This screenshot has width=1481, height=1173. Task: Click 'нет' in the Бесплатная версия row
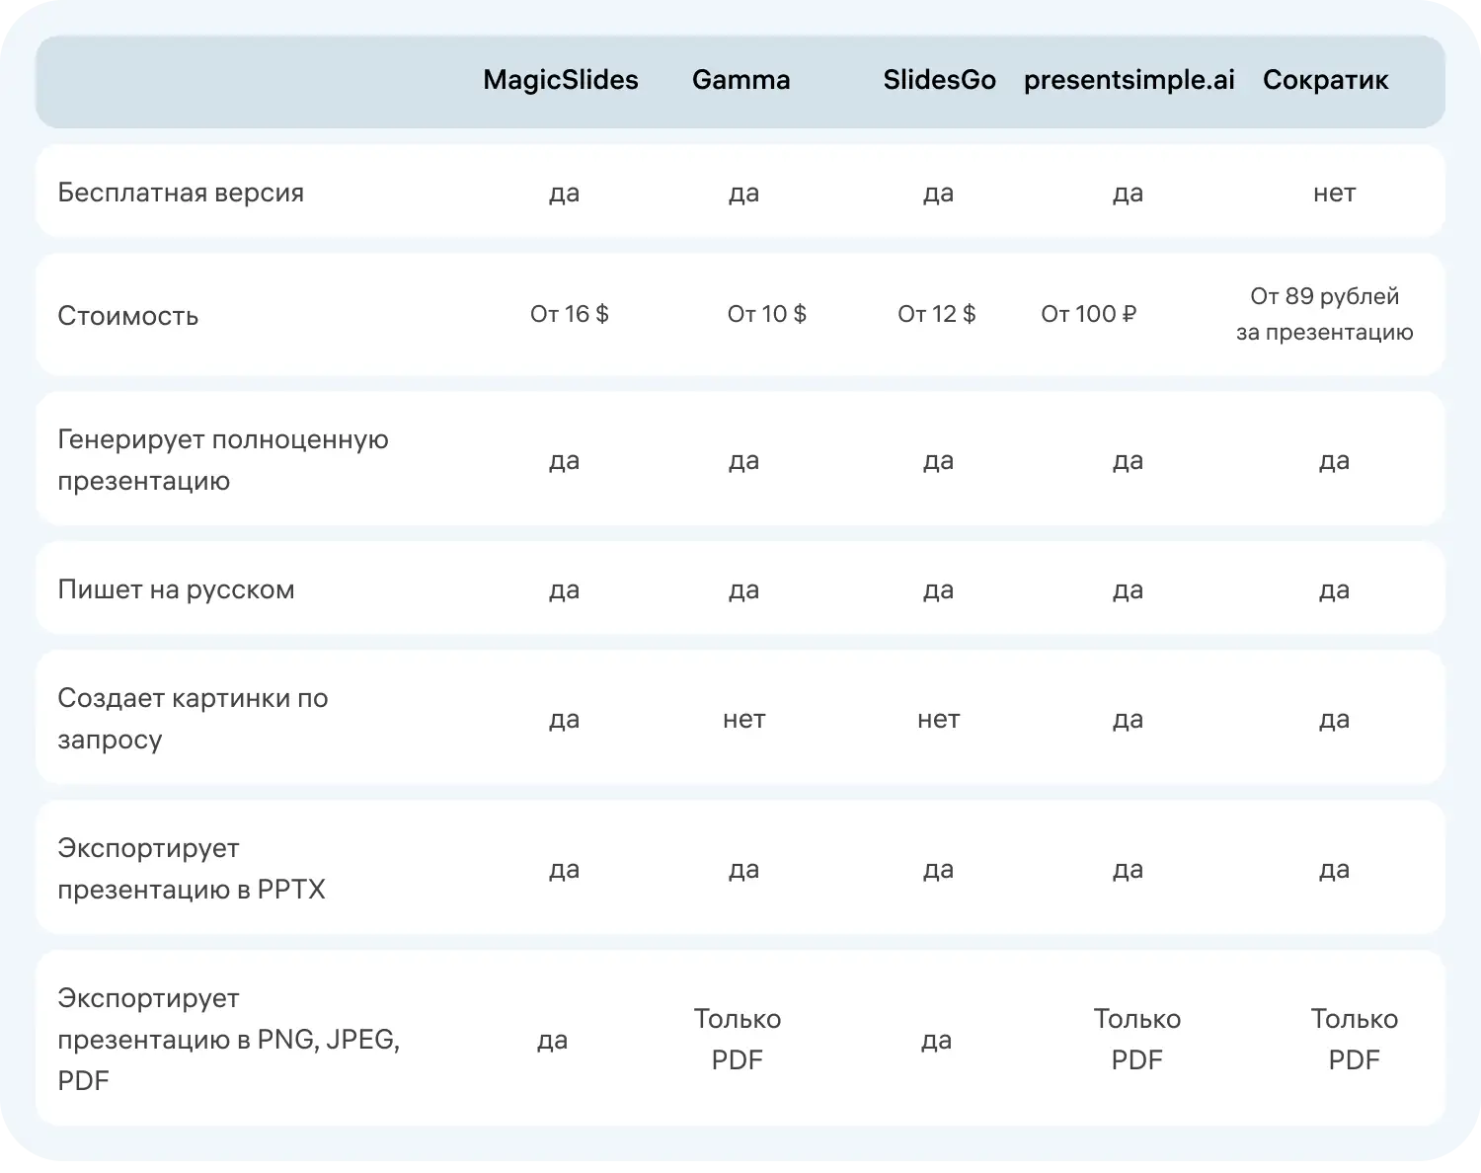1334,193
